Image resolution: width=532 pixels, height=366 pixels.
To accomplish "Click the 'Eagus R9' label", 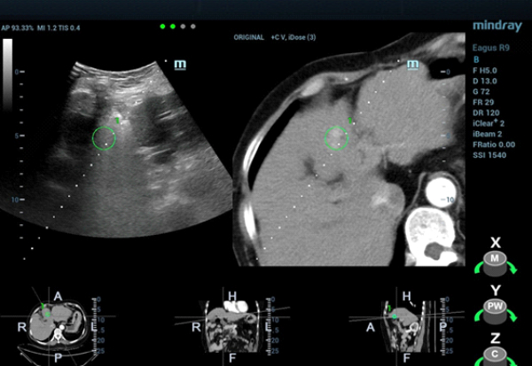I will tap(491, 48).
